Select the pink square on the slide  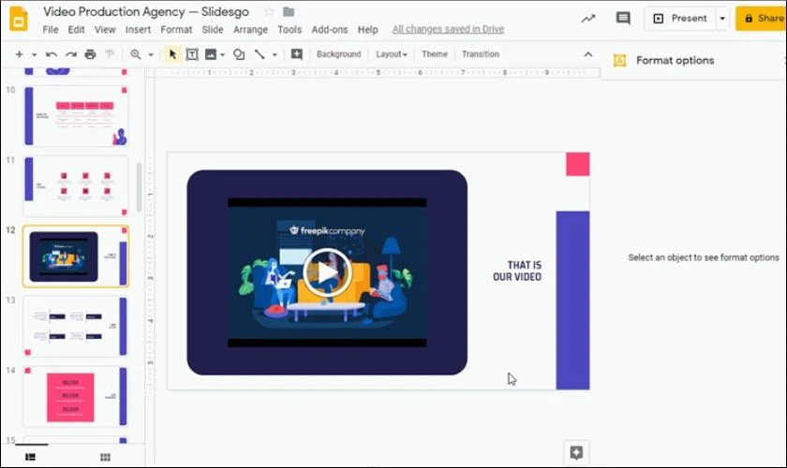point(578,164)
